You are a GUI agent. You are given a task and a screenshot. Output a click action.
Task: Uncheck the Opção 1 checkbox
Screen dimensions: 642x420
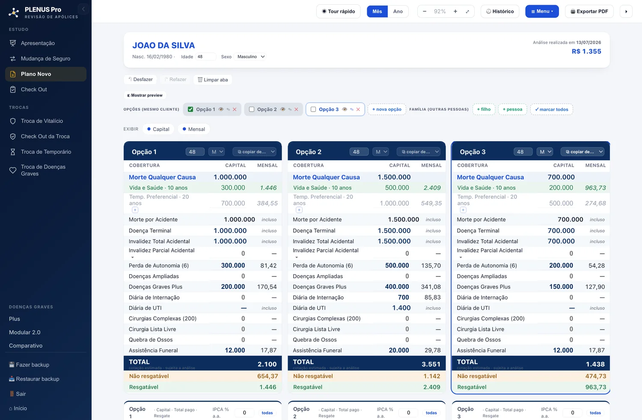point(190,109)
